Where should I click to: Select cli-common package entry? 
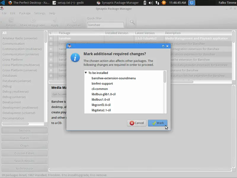pyautogui.click(x=100, y=89)
